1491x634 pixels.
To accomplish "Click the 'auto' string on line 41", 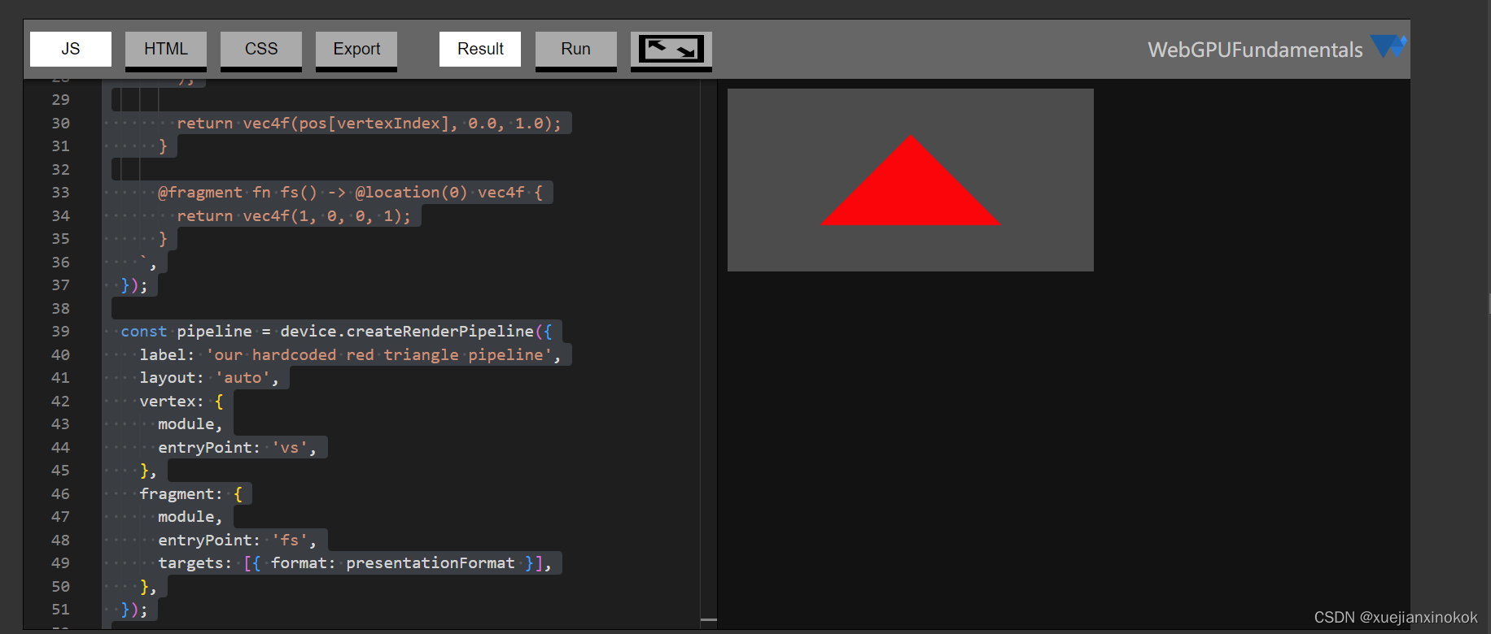I will click(243, 378).
